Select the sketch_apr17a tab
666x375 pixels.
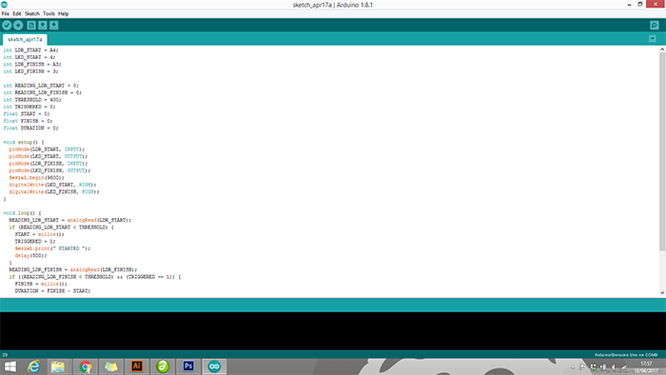25,39
